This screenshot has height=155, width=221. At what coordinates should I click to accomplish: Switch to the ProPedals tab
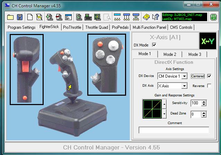point(120,27)
